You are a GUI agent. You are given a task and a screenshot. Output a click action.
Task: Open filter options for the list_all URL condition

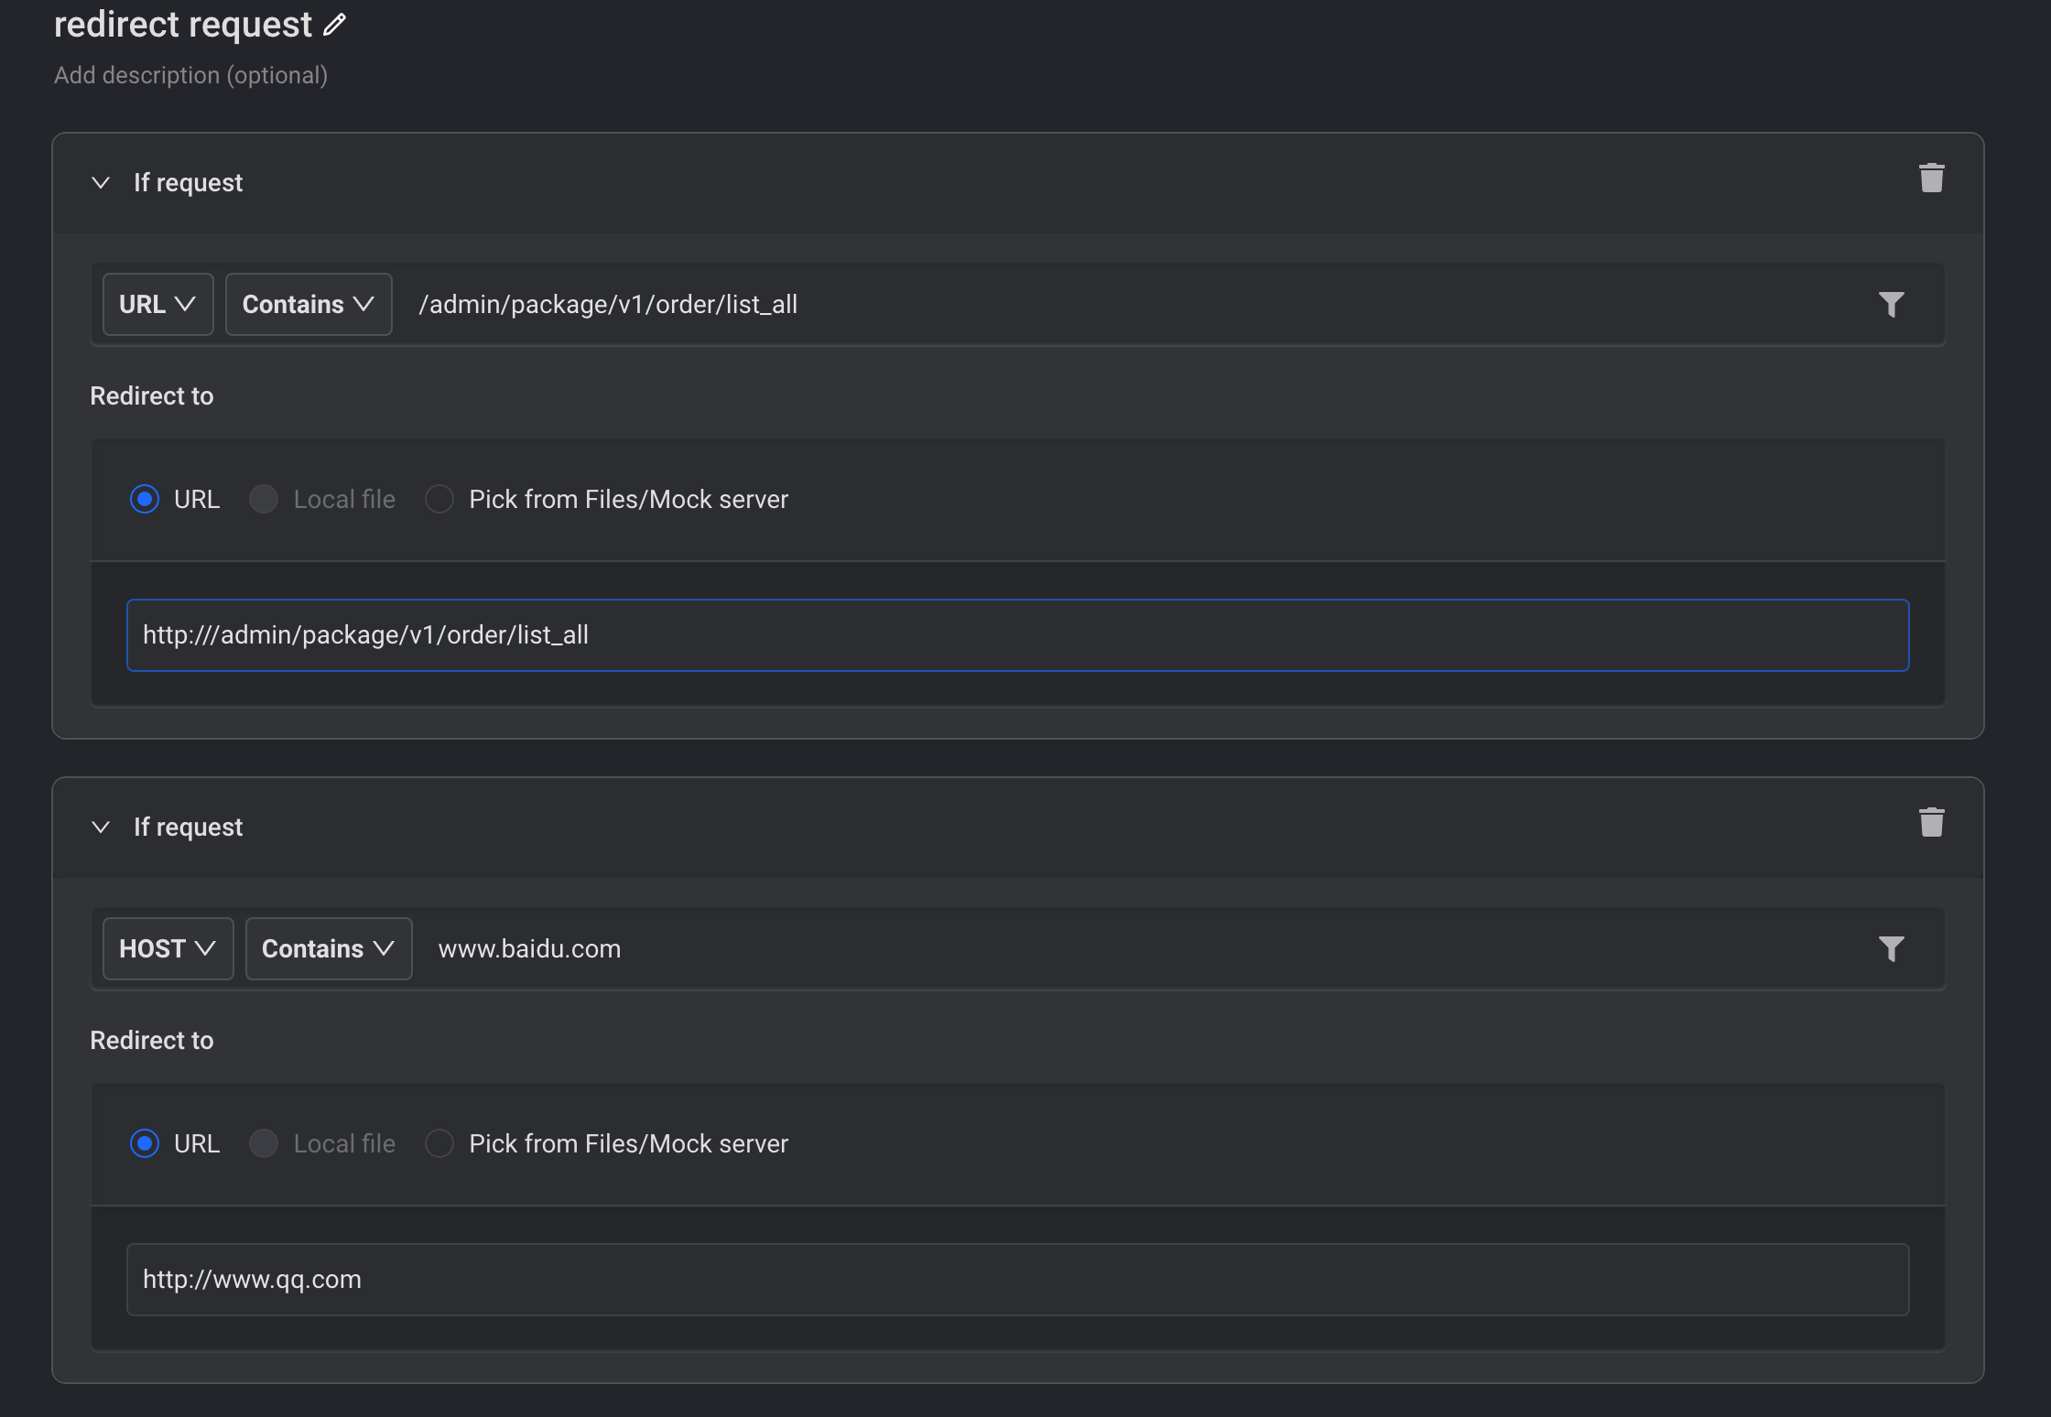1891,305
